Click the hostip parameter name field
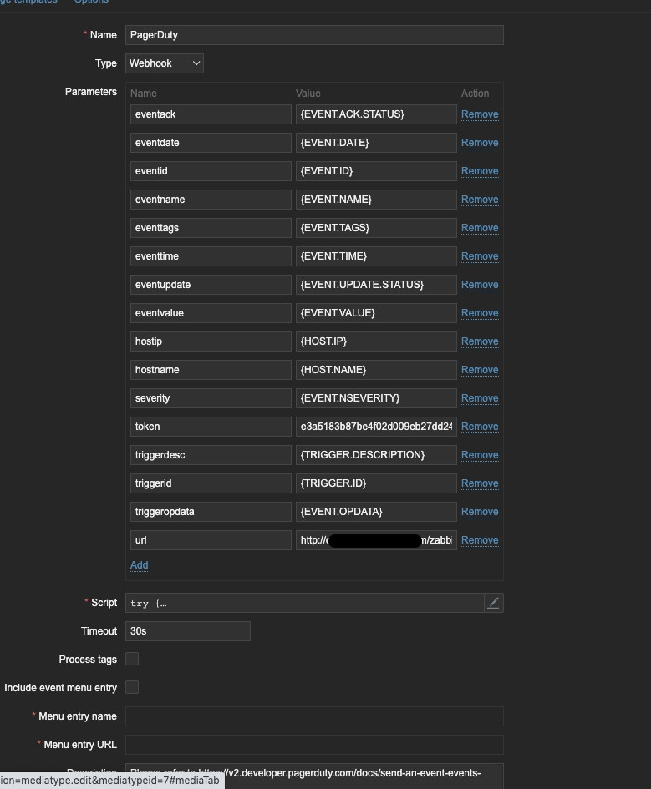The width and height of the screenshot is (651, 789). (211, 341)
